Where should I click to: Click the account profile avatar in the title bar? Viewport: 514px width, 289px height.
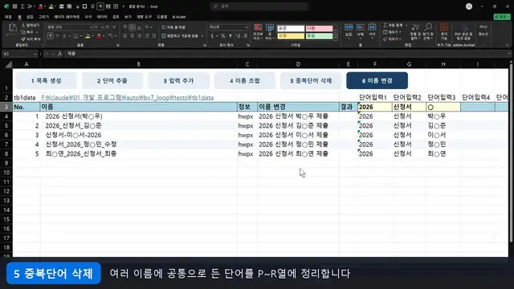(469, 6)
